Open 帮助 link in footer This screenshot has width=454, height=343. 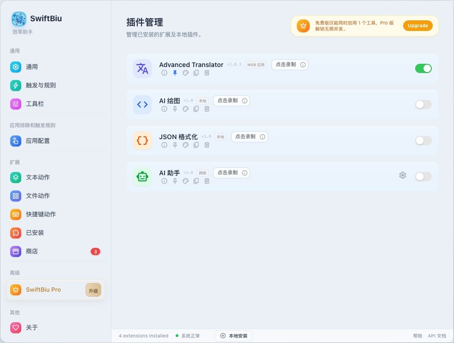417,336
